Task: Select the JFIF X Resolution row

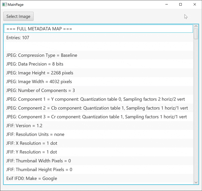Action: (x=98, y=143)
